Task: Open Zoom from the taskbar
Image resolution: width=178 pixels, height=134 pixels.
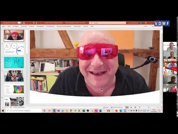Action: pyautogui.click(x=125, y=111)
